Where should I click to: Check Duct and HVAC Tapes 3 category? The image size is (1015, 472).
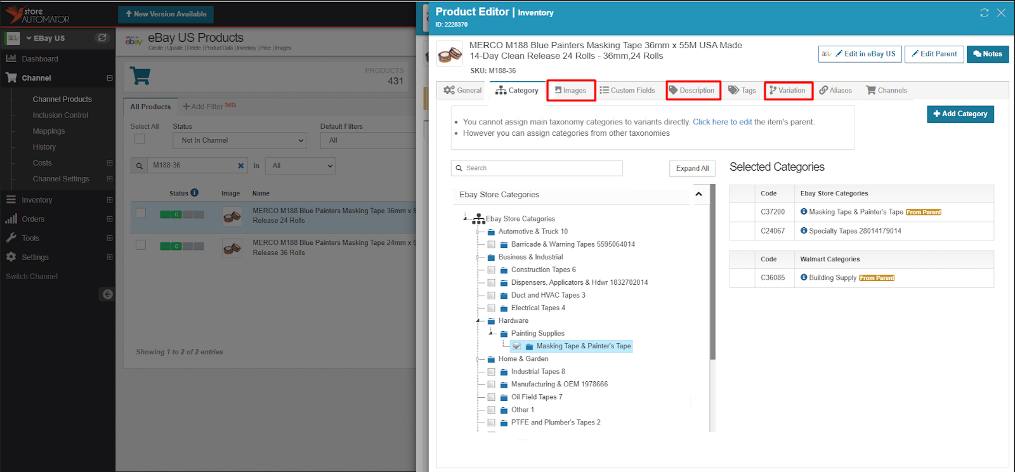(x=491, y=295)
